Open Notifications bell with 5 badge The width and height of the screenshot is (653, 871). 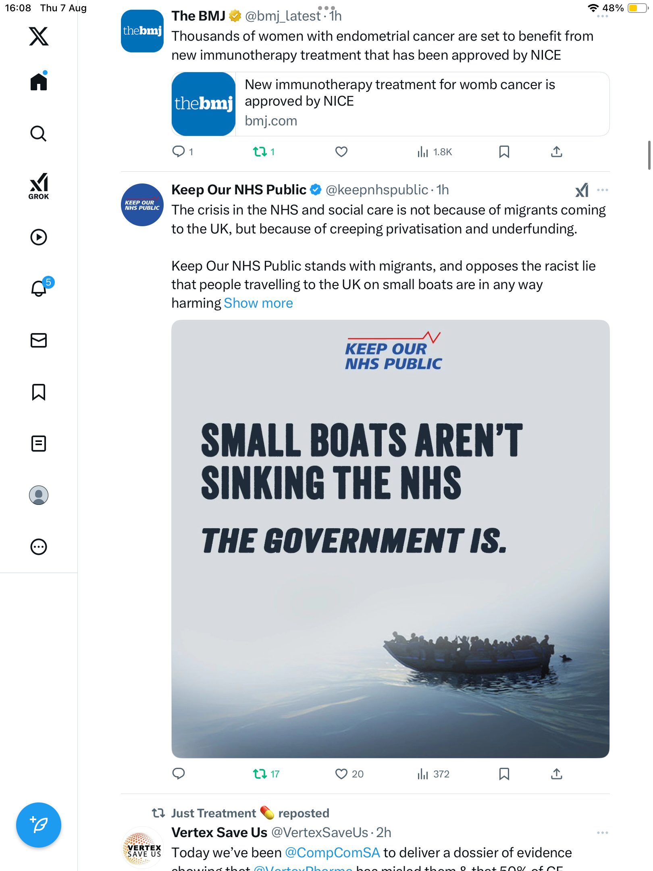[x=40, y=288]
